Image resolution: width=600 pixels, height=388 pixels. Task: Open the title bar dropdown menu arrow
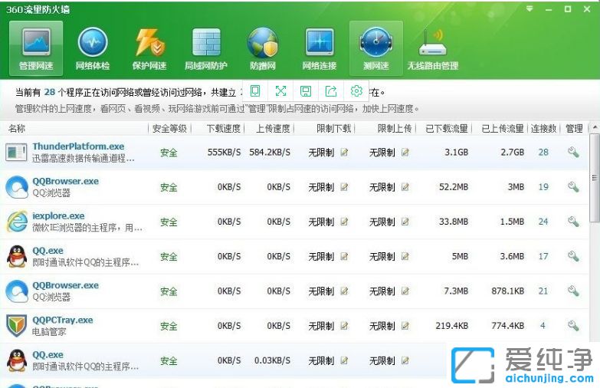(530, 8)
